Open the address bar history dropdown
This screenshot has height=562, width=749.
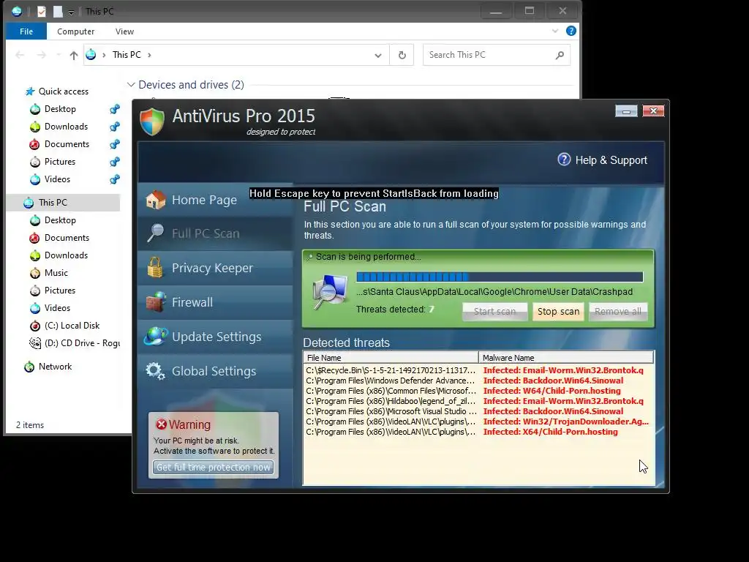378,55
